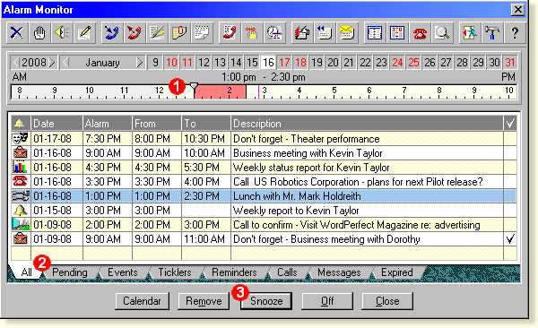Turn alarm off with Off button
The height and width of the screenshot is (328, 538).
pyautogui.click(x=327, y=301)
